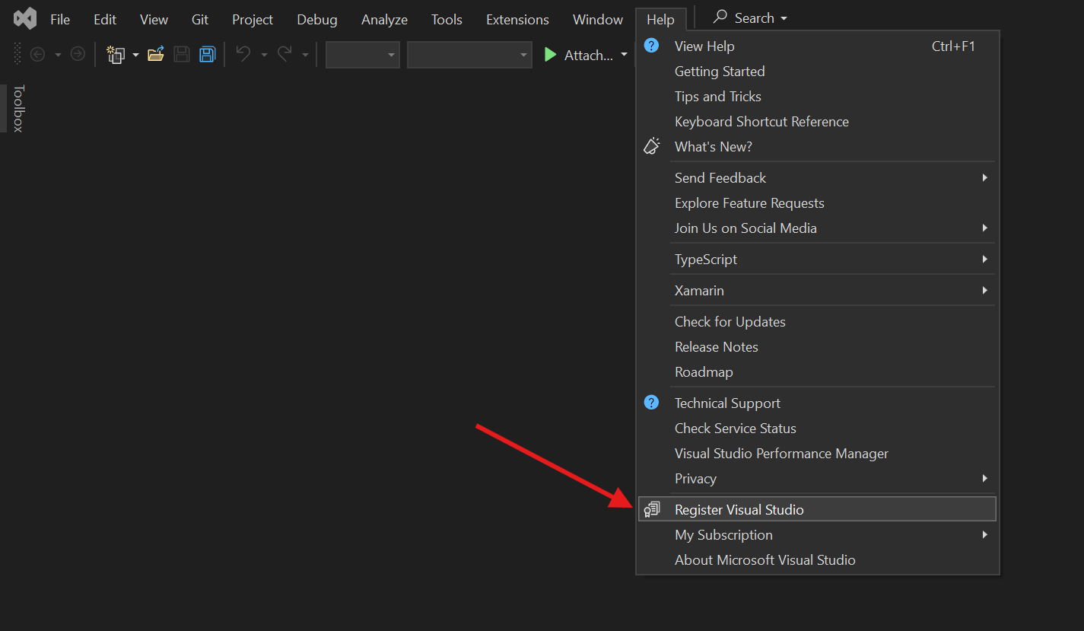Expand the Send Feedback submenu arrow
The image size is (1084, 631).
click(x=984, y=177)
